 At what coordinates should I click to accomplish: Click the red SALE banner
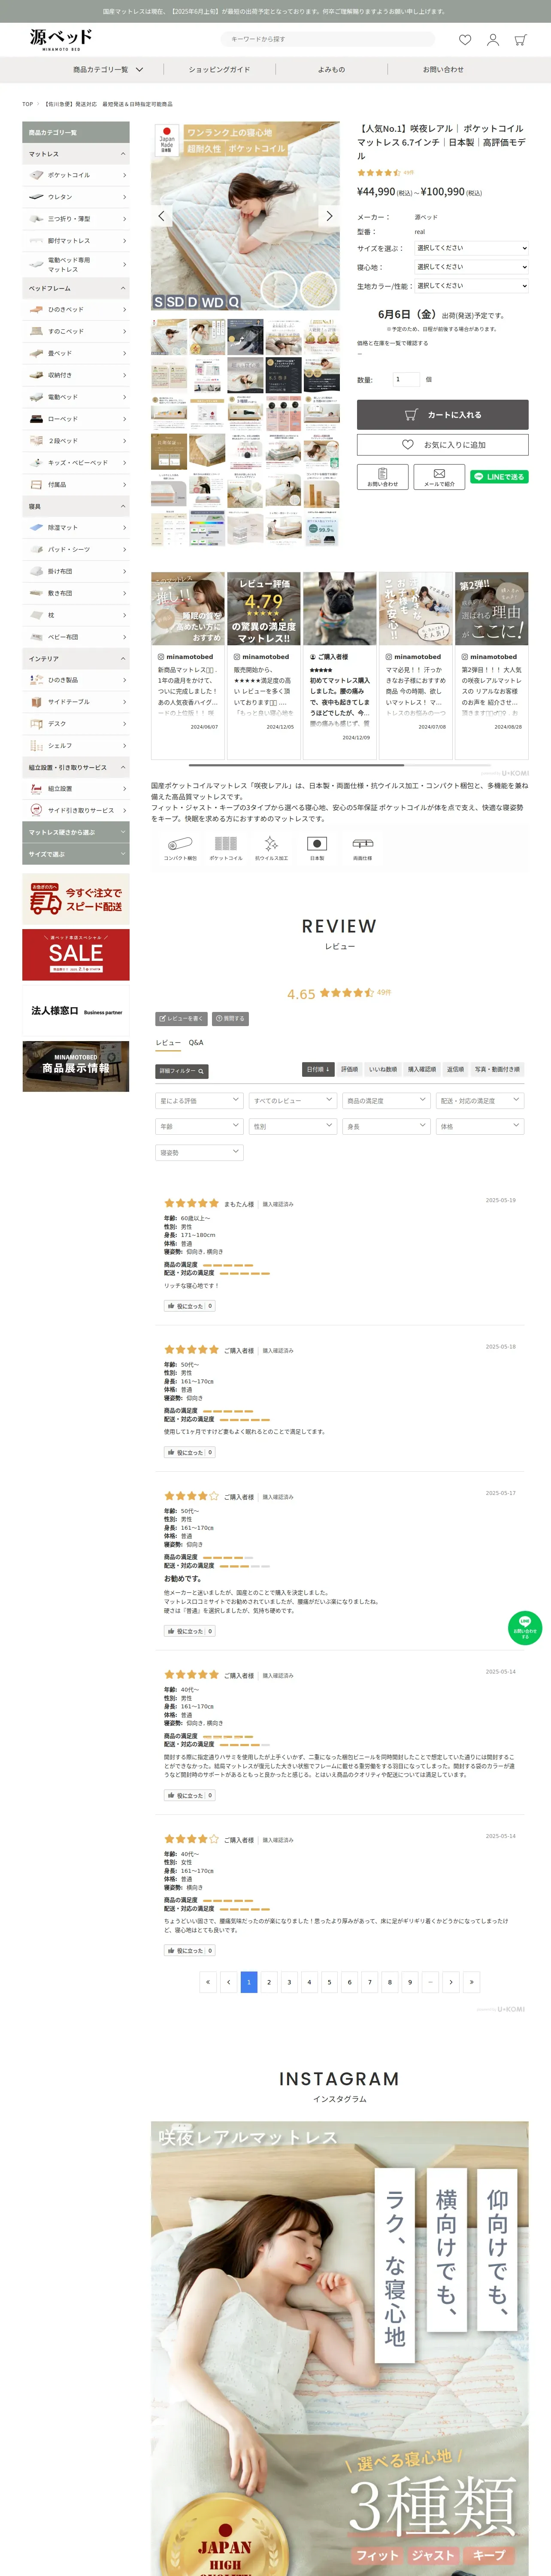(x=76, y=954)
